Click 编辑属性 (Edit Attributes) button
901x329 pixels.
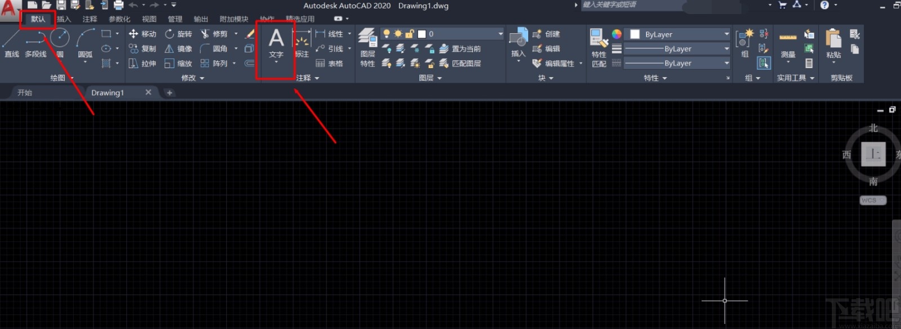[x=554, y=63]
